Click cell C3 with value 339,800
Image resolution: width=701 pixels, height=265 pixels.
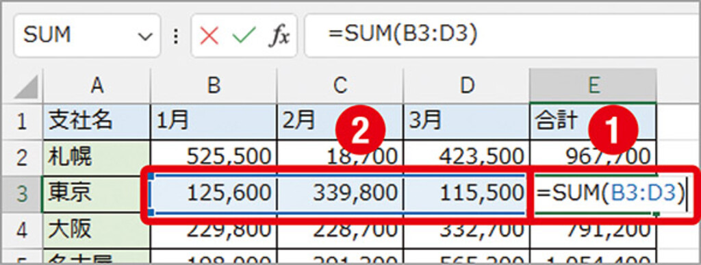coord(340,194)
